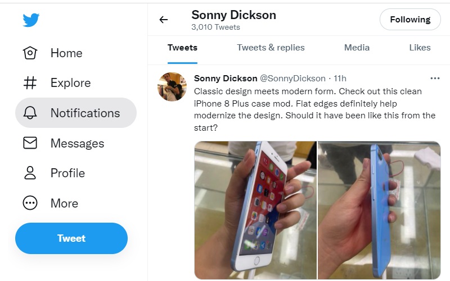Open the right iPhone side-view photo
Image resolution: width=450 pixels, height=281 pixels.
tap(379, 210)
